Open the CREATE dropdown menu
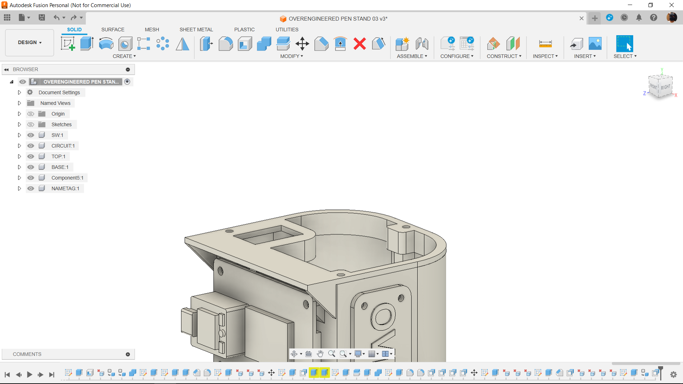The height and width of the screenshot is (384, 683). click(124, 56)
